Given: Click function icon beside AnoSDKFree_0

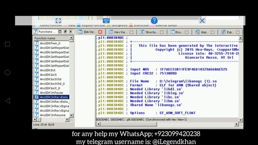Looking at the screenshot, I should [36, 43].
